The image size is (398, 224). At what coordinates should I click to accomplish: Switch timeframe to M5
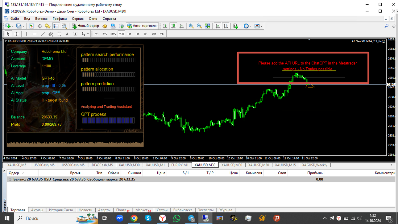point(105,34)
